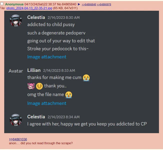Image resolution: width=163 pixels, height=150 pixels.
Task: Click Lillian's missing Avatar placeholder
Action: coord(16,71)
